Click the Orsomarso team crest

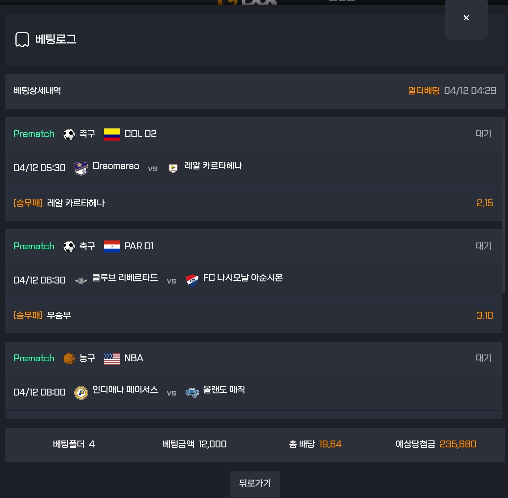point(81,168)
